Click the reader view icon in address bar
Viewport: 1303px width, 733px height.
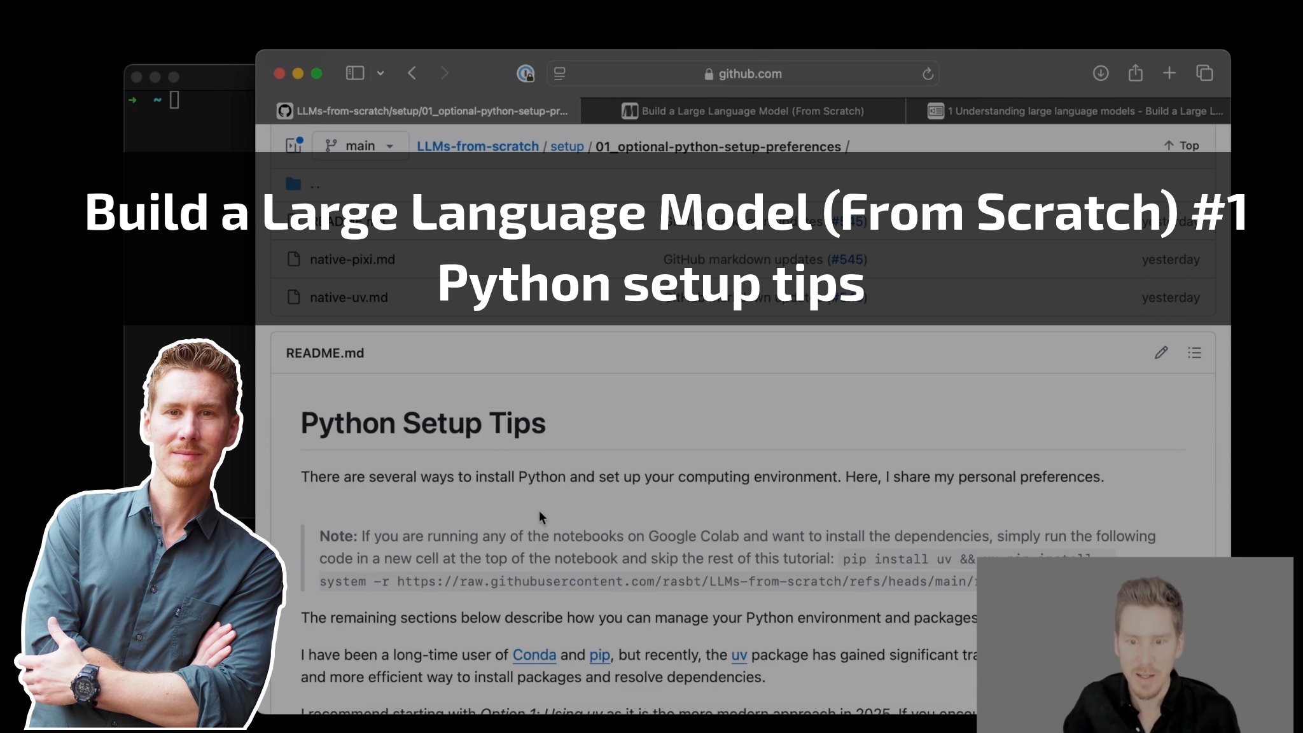560,74
